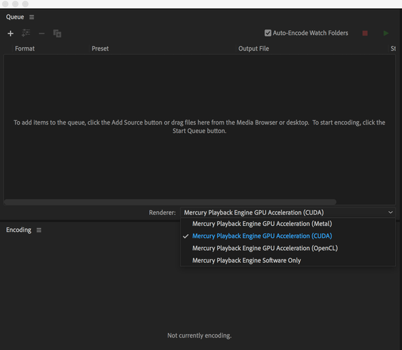This screenshot has width=402, height=350.
Task: Click the red Stop Queue button
Action: [365, 33]
